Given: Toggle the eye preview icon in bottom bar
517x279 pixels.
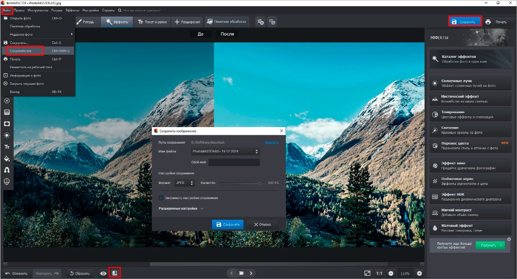Looking at the screenshot, I should tap(103, 273).
